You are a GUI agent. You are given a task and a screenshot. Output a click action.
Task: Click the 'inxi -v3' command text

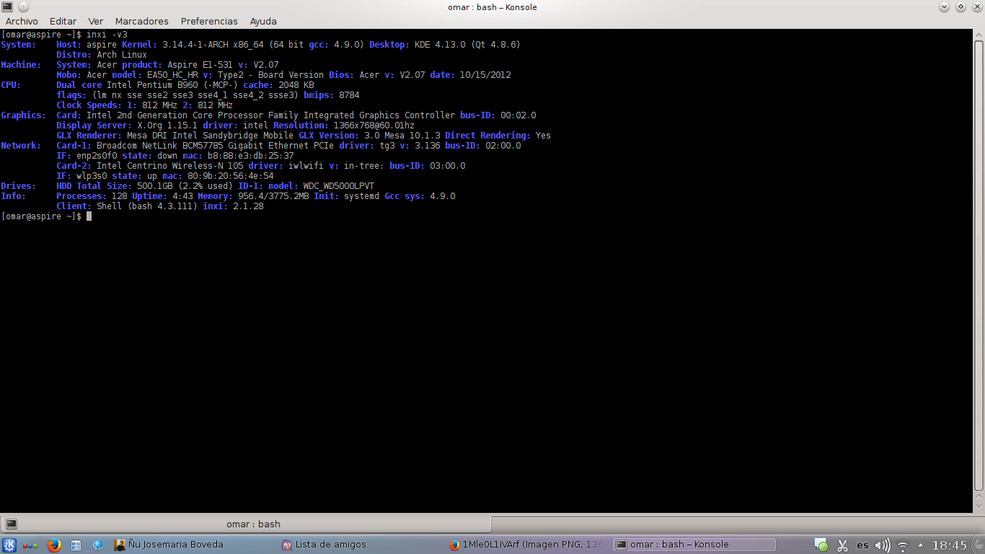[x=107, y=35]
